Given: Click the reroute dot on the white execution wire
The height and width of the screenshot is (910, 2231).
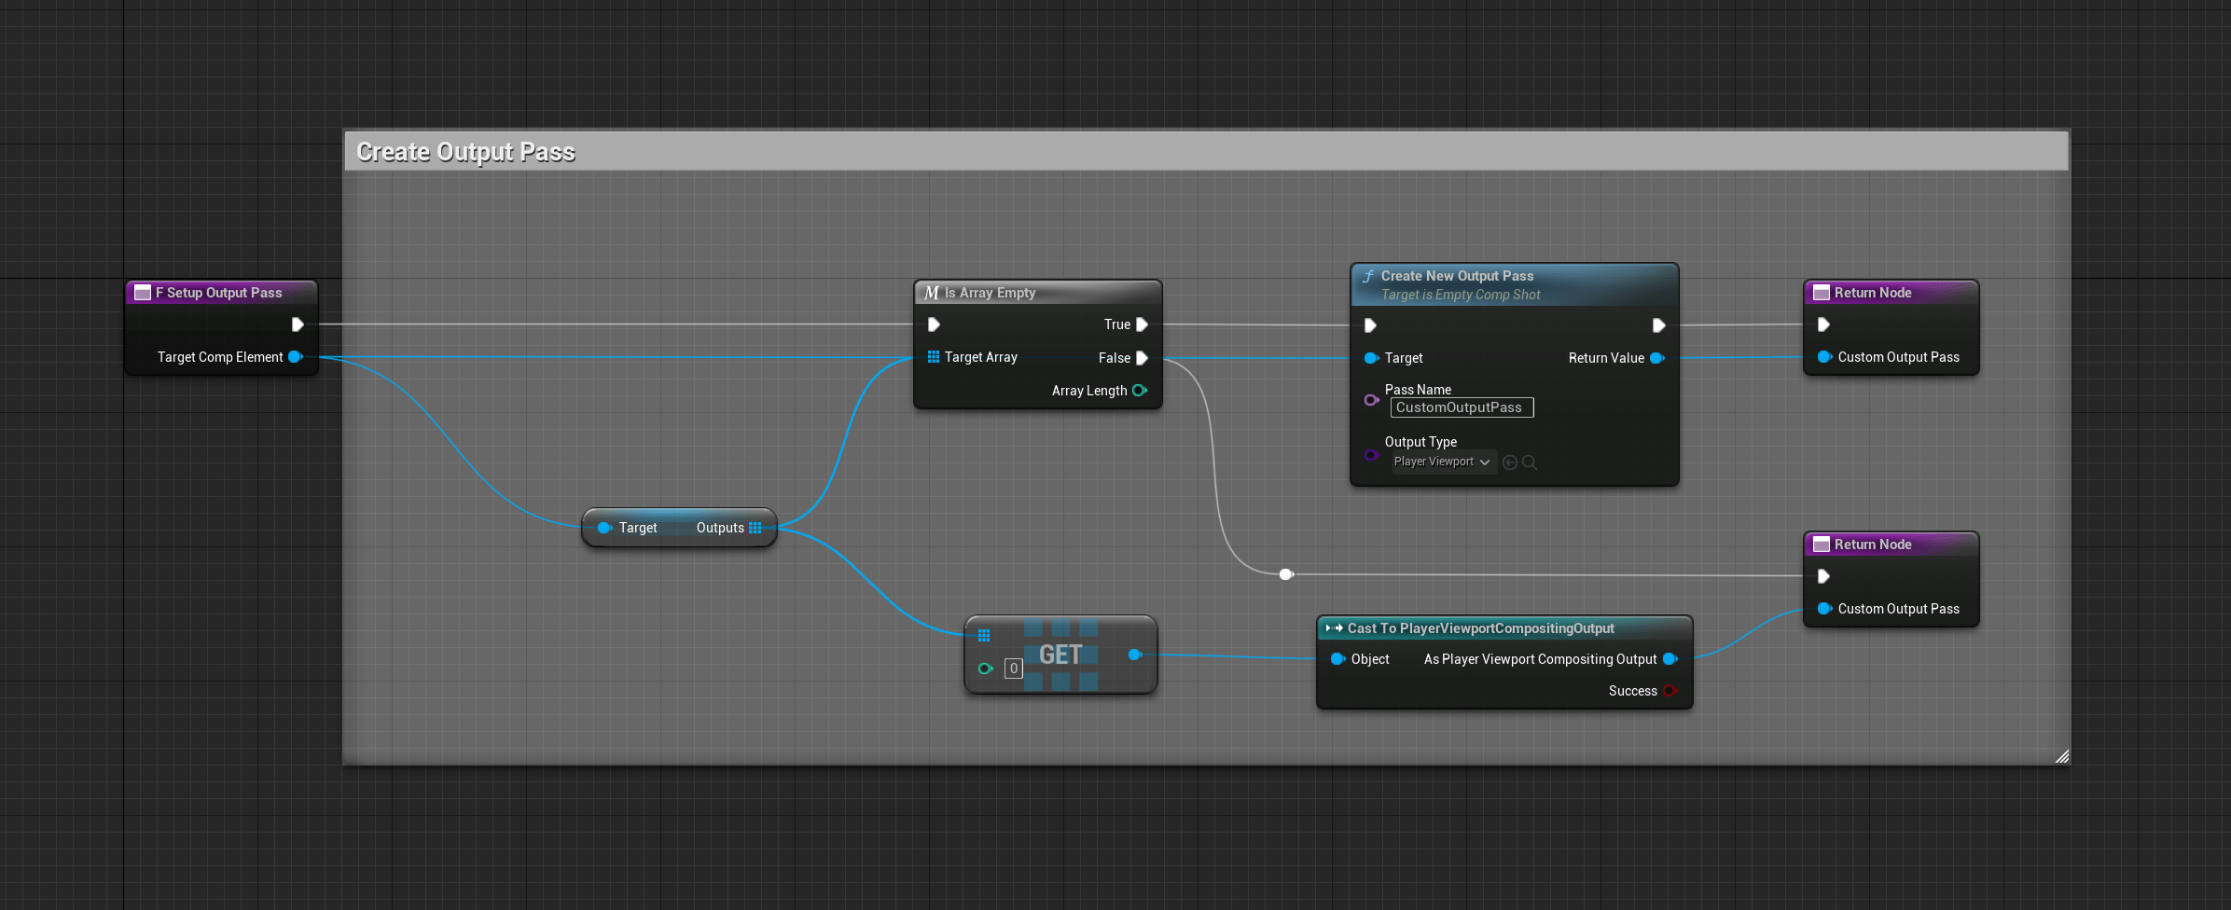Looking at the screenshot, I should click(1285, 574).
